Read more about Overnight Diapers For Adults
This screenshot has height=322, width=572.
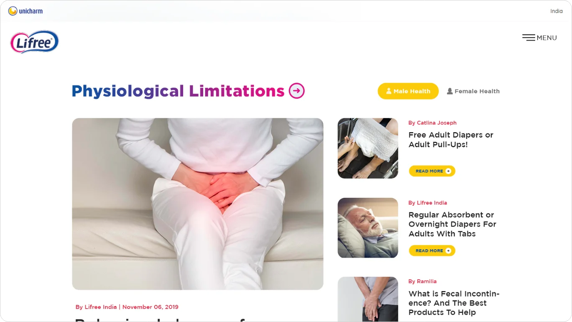click(432, 250)
